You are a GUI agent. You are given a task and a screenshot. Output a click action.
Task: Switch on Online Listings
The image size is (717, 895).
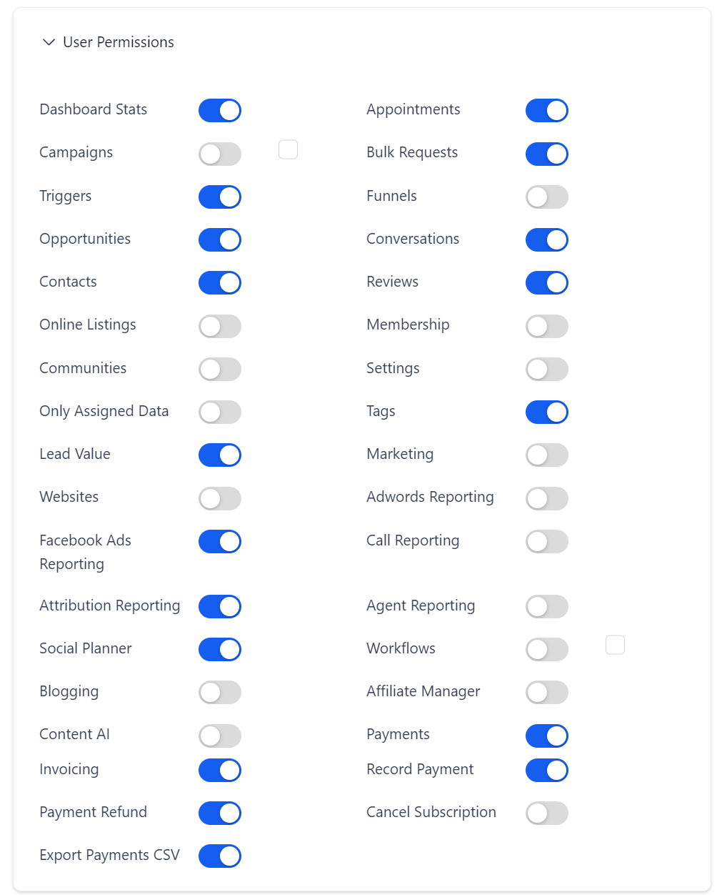tap(220, 326)
